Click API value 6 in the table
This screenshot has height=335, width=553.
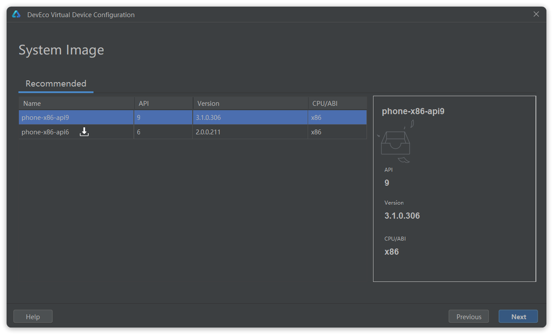pyautogui.click(x=139, y=132)
